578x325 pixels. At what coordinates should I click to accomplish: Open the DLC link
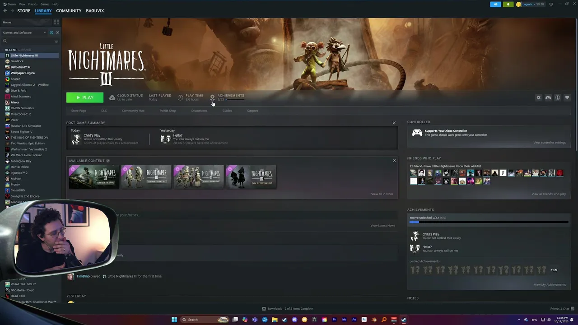(x=104, y=111)
